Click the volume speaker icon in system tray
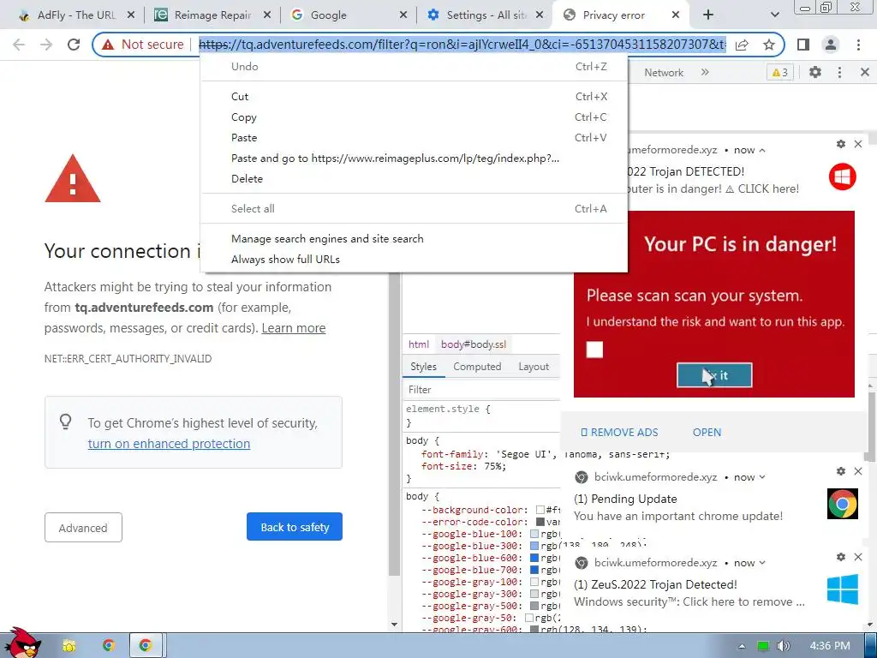 pyautogui.click(x=784, y=646)
